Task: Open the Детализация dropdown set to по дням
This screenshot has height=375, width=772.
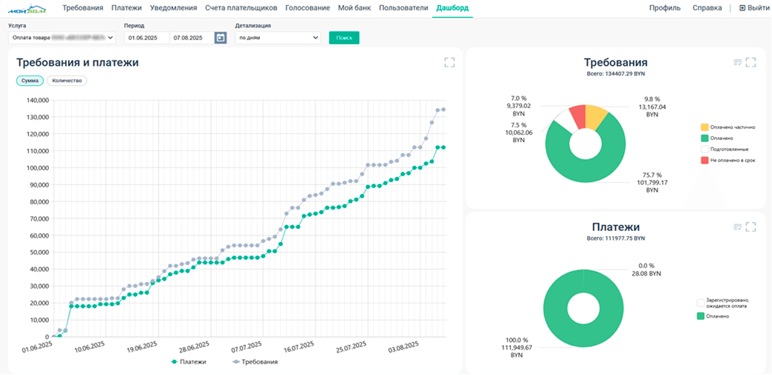Action: click(278, 38)
